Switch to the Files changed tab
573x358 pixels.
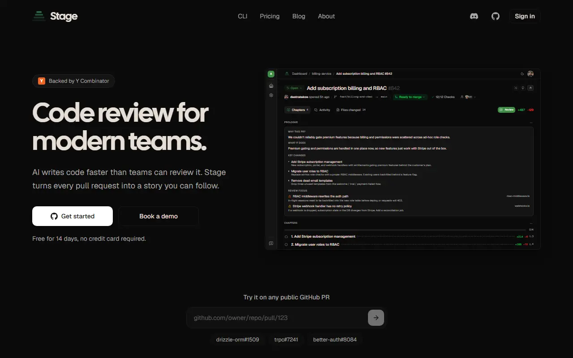pyautogui.click(x=351, y=110)
